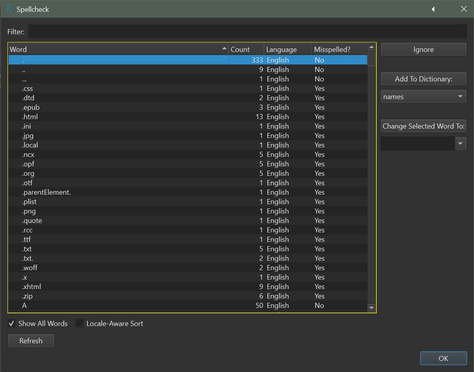Image resolution: width=474 pixels, height=372 pixels.
Task: Click Add To Dictionary button
Action: [424, 79]
